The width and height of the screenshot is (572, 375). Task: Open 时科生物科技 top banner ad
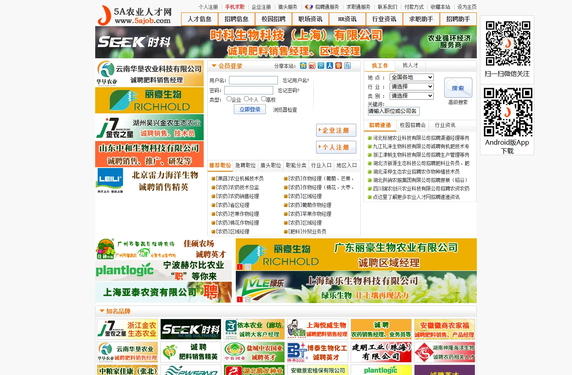pyautogui.click(x=286, y=42)
